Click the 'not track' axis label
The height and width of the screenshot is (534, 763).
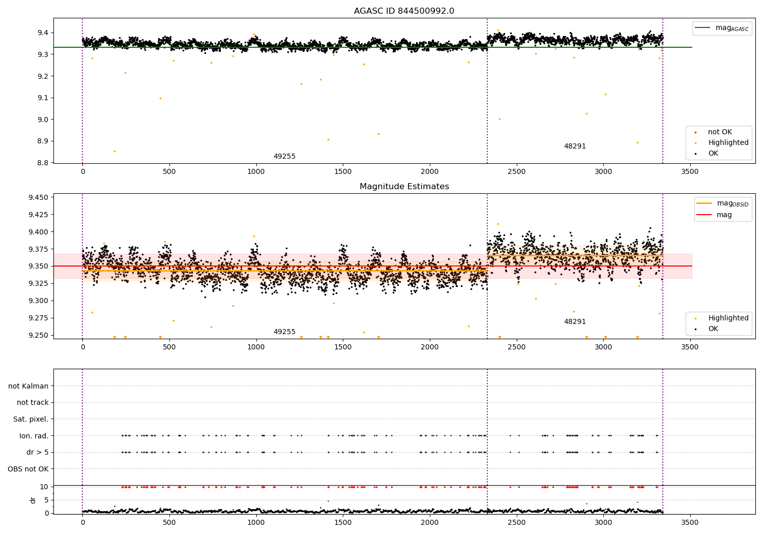point(33,403)
